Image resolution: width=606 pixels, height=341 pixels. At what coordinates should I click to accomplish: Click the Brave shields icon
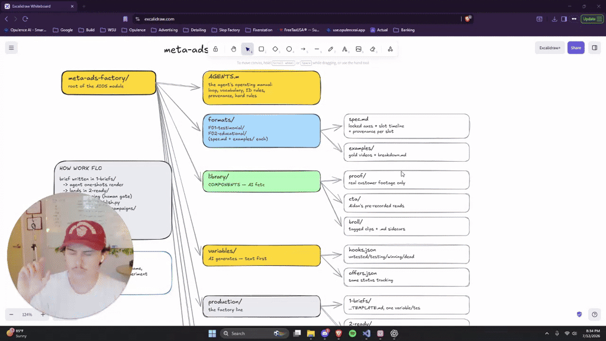coord(468,18)
